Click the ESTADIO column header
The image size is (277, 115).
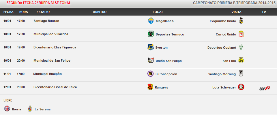click(43, 12)
